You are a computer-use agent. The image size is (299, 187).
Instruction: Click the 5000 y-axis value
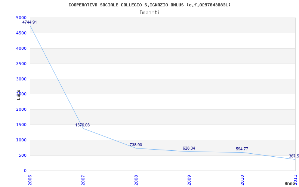point(21,18)
